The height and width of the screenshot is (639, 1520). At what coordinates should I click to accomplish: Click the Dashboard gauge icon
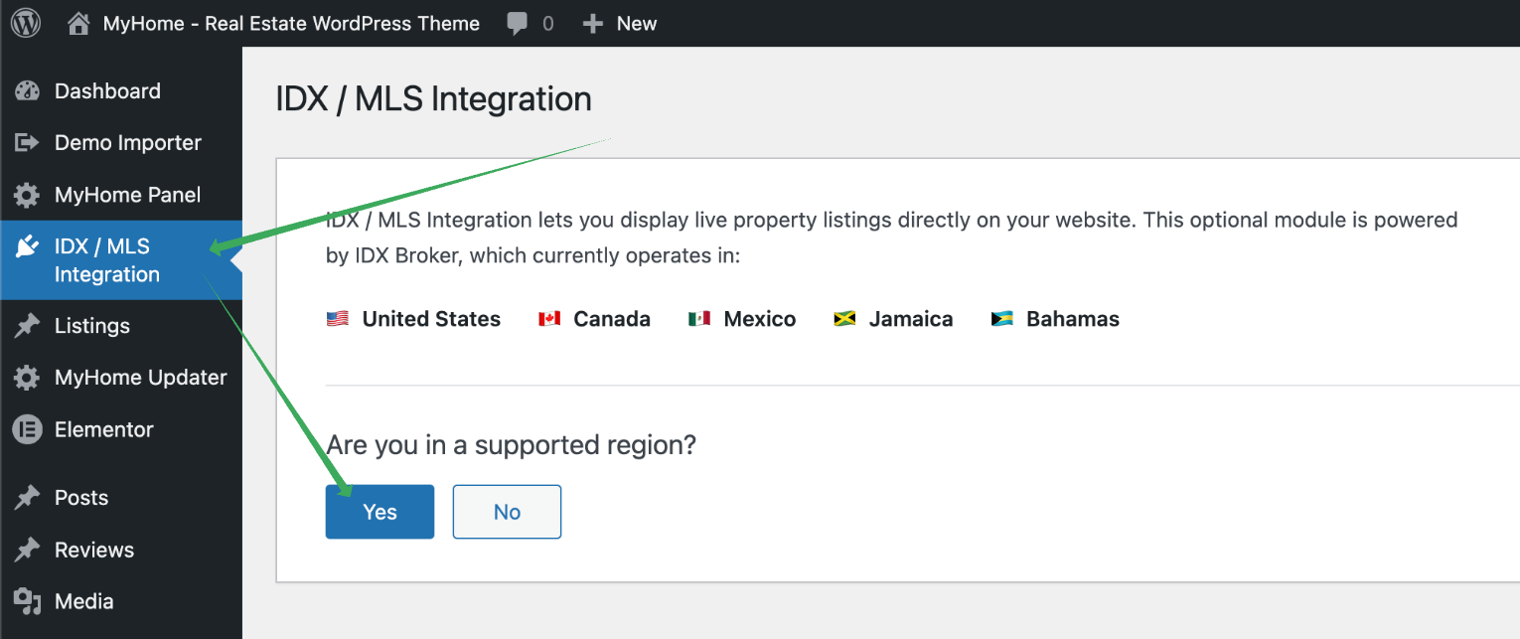(x=27, y=91)
